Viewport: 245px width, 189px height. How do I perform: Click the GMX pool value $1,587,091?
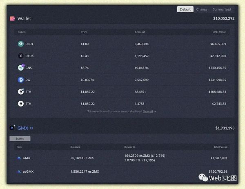point(219,158)
